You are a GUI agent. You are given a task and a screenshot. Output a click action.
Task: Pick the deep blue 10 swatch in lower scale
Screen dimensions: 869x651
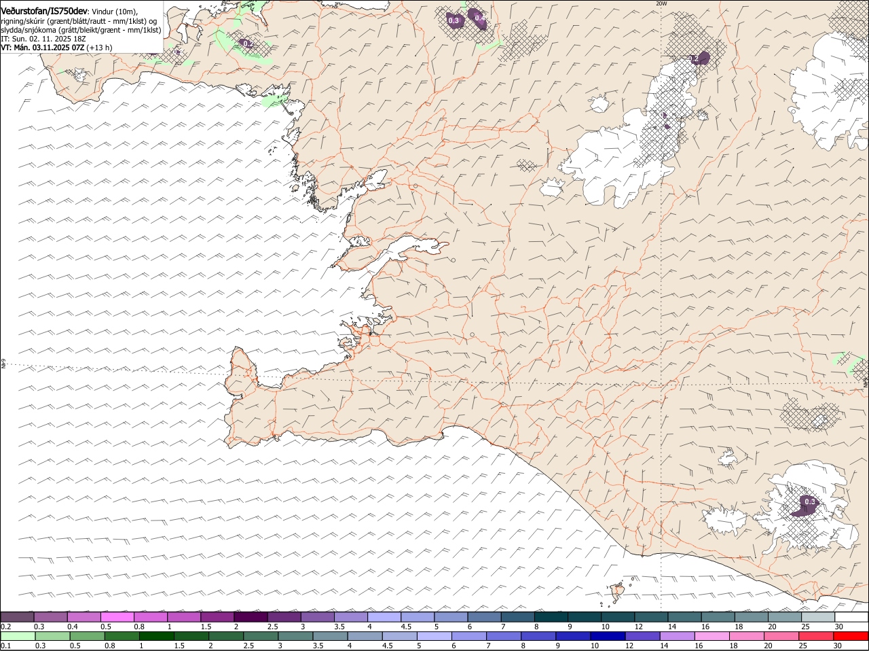[608, 636]
